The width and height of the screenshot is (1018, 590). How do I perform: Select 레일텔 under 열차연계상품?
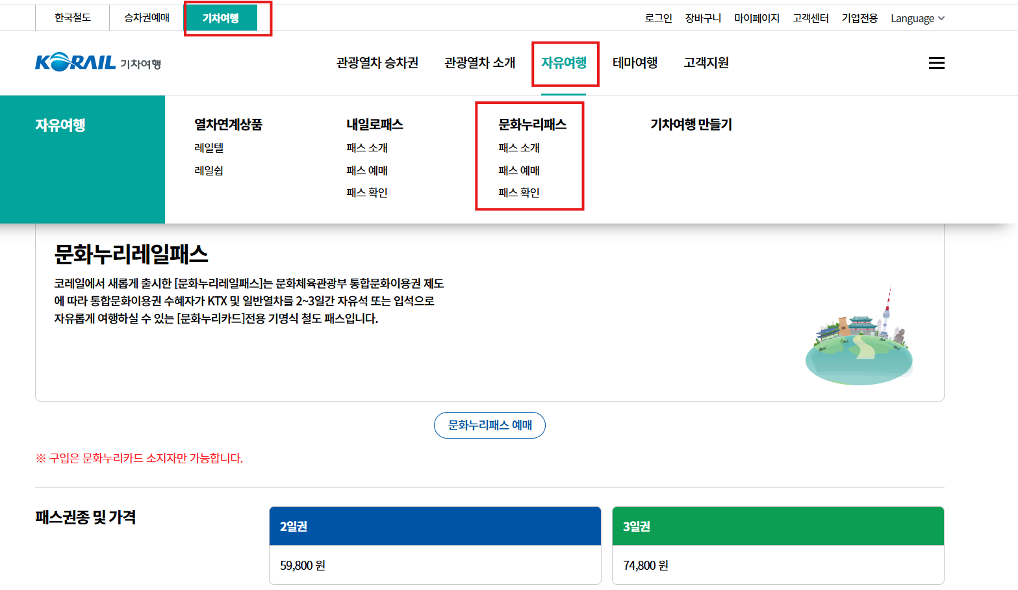pos(209,148)
